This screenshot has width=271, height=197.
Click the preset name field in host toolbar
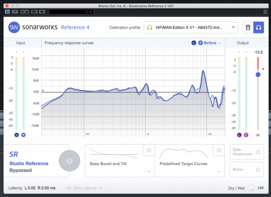[x=67, y=12]
